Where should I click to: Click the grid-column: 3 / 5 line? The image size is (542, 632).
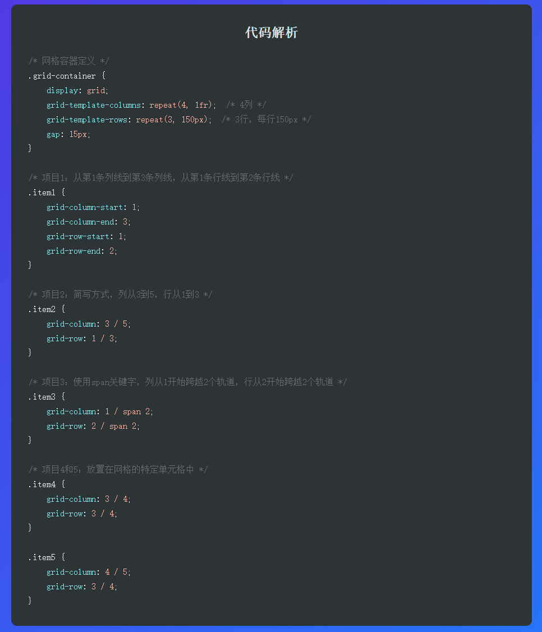tap(89, 324)
